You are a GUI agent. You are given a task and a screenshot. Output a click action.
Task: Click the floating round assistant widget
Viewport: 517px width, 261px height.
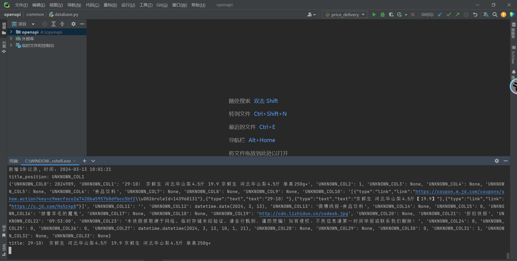tap(514, 87)
